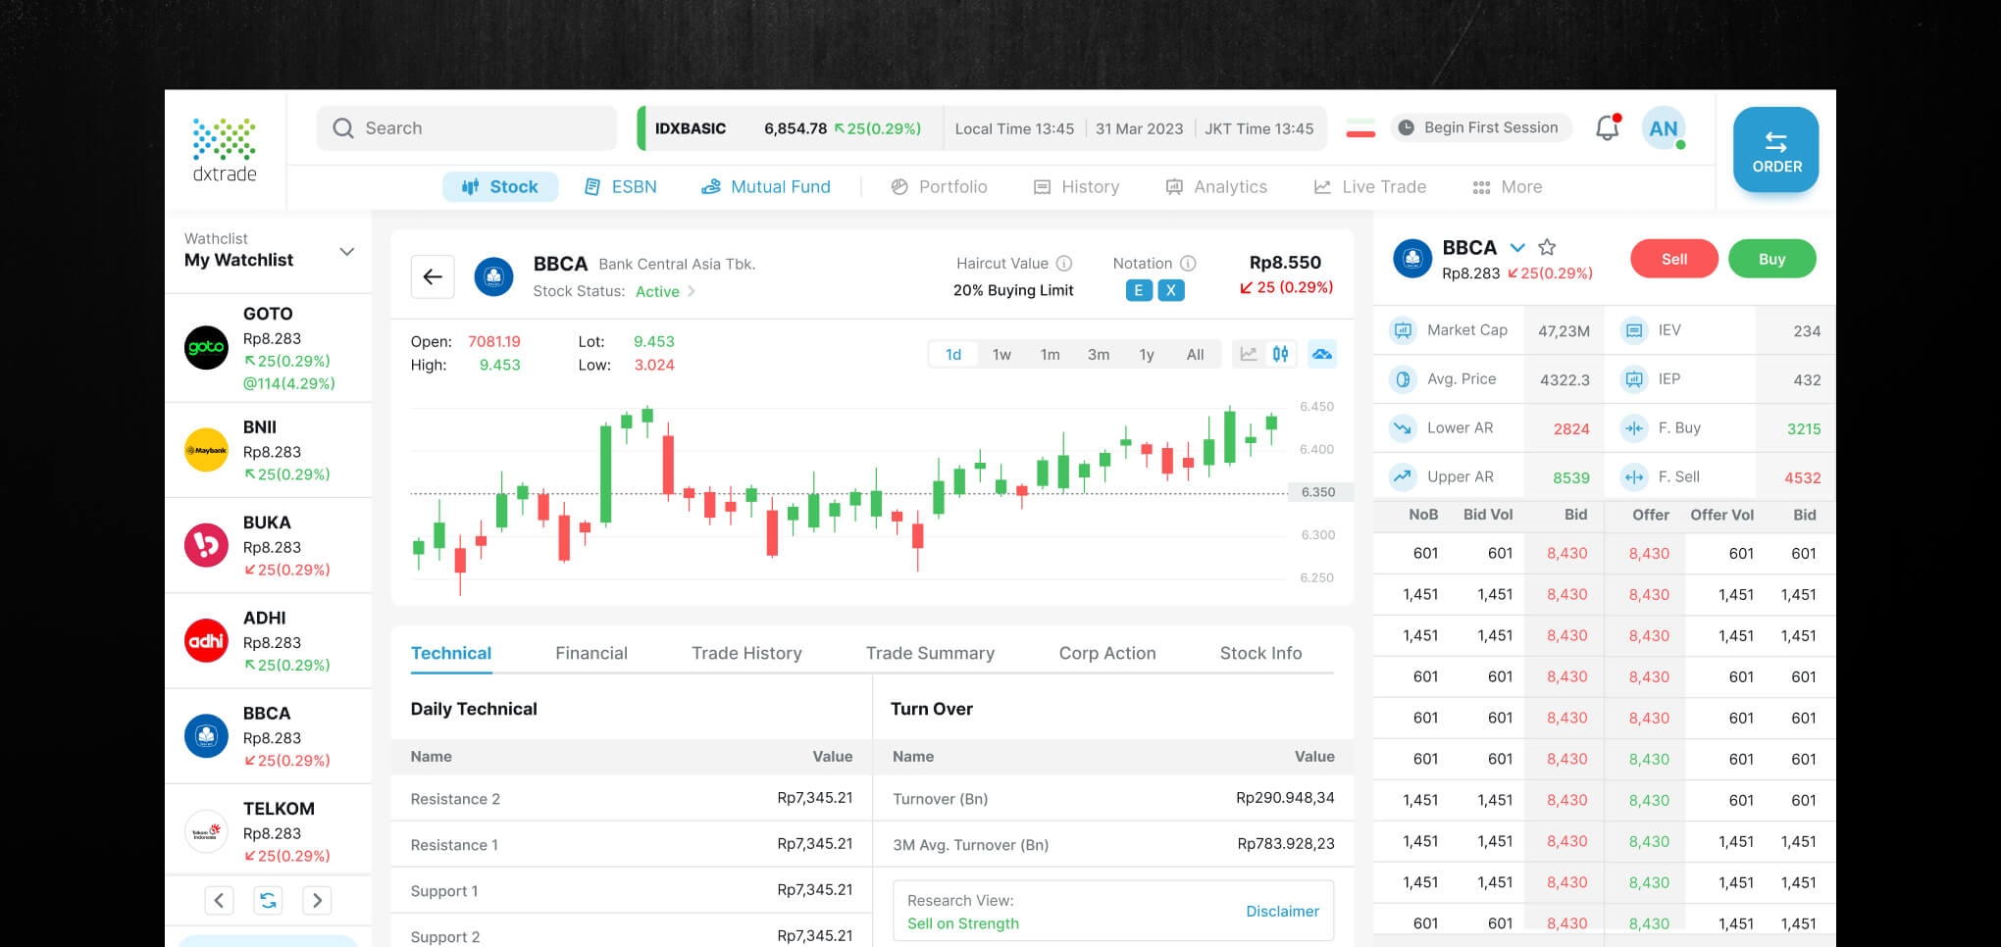Switch to the Corp Action tab
This screenshot has width=2001, height=947.
(x=1107, y=653)
